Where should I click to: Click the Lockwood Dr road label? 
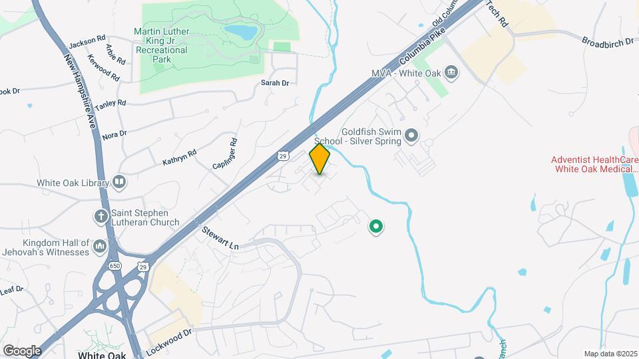tap(168, 342)
